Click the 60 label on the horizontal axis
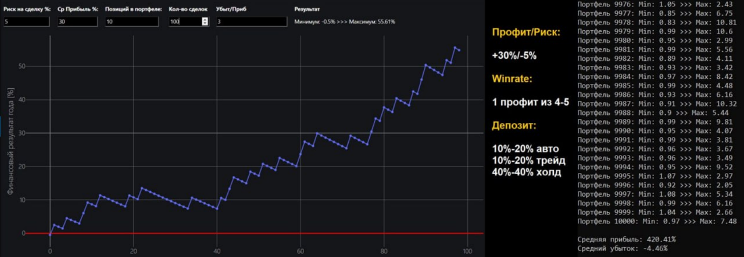744x257 pixels. 300,252
